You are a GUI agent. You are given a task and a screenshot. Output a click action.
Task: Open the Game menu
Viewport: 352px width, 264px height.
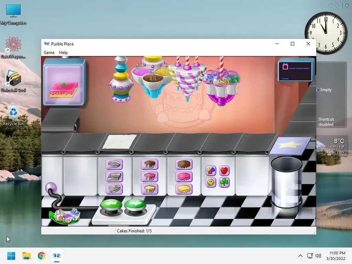coord(49,53)
